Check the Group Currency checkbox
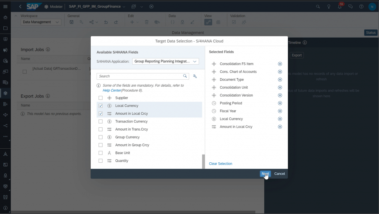379x214 pixels. pos(101,137)
